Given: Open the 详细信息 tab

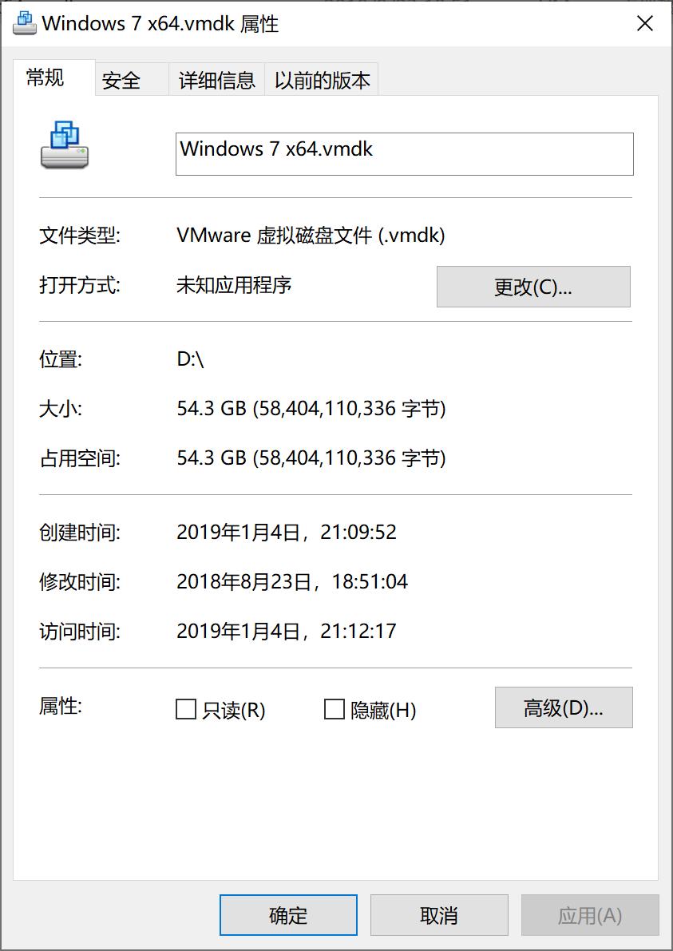Looking at the screenshot, I should coord(216,79).
